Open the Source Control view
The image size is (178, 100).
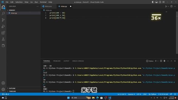(3, 20)
